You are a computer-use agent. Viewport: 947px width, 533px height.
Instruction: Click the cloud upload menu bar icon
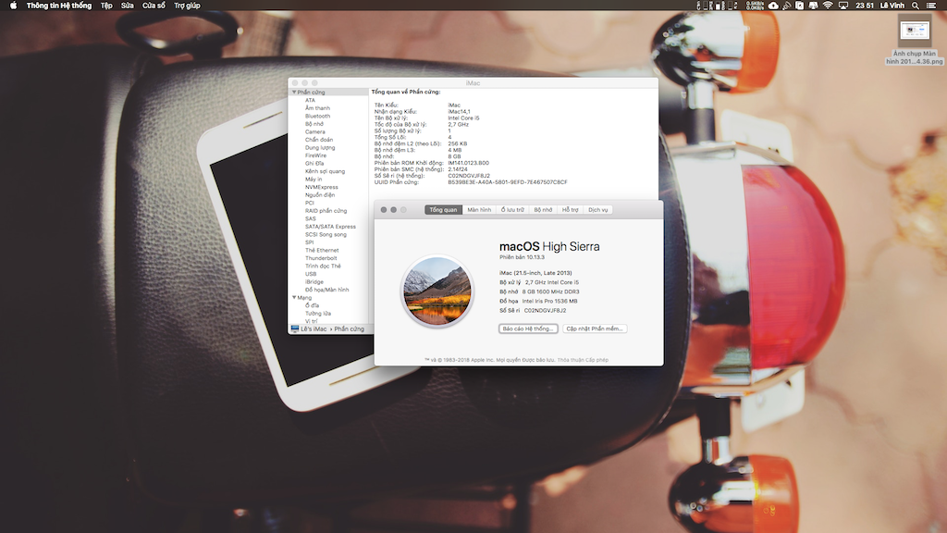pyautogui.click(x=773, y=6)
